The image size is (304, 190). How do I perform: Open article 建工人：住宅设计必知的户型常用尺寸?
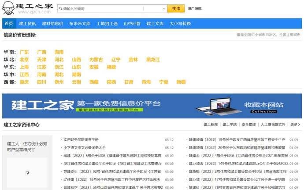pos(27,146)
